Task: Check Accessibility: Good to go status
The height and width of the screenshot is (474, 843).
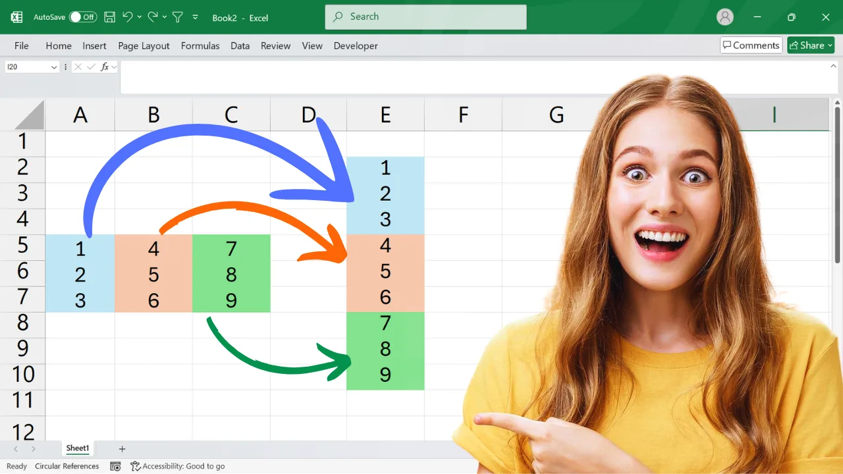Action: (178, 466)
